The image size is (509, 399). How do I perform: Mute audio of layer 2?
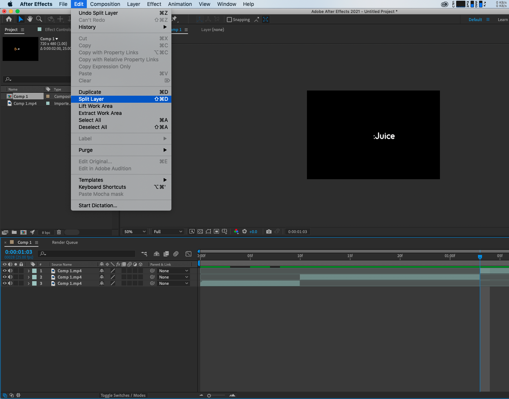click(x=10, y=277)
